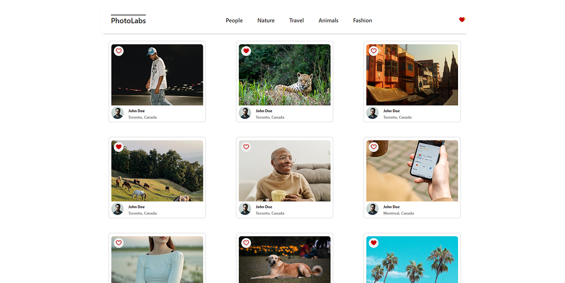This screenshot has width=565, height=283.
Task: Open the Nature topic
Action: 266,21
